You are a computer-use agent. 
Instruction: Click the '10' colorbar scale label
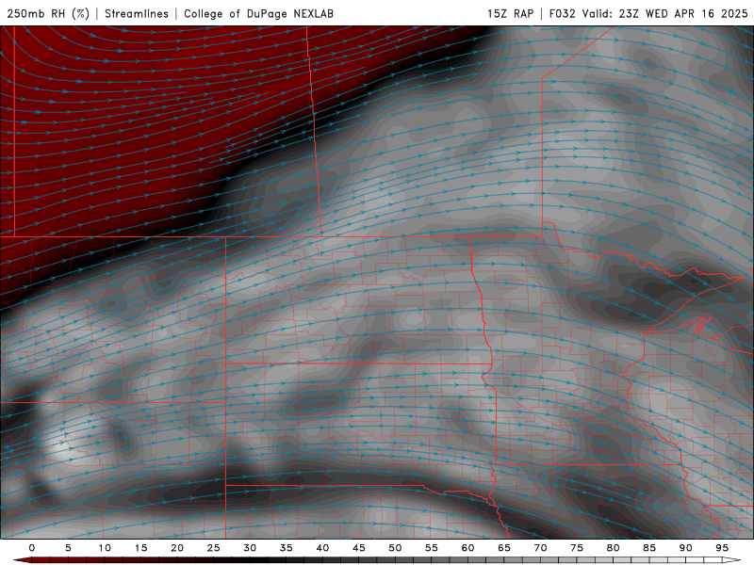(x=105, y=548)
